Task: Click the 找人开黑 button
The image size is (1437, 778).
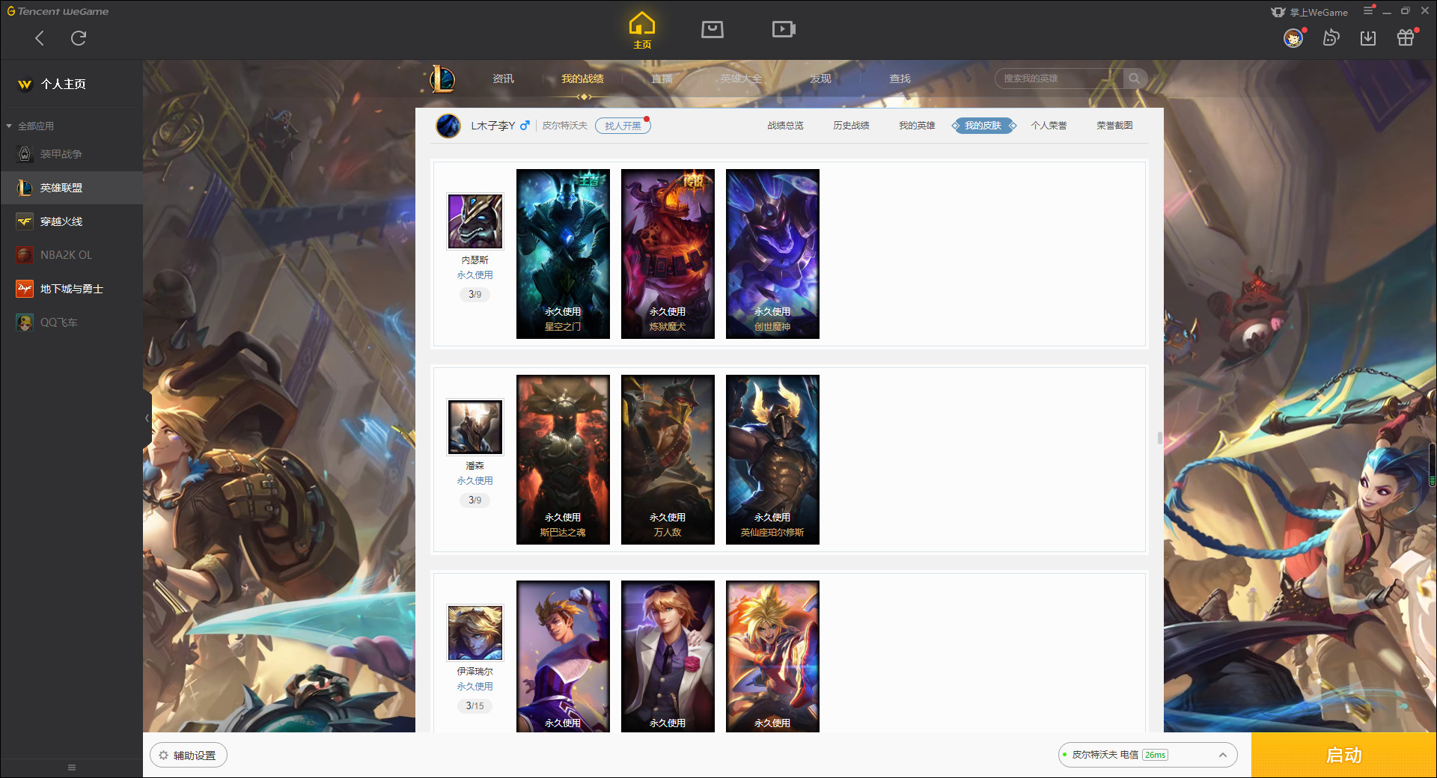Action: pos(623,126)
